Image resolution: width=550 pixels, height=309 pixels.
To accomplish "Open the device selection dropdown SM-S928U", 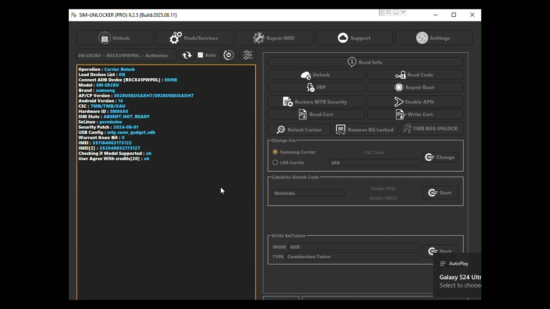I will point(126,55).
